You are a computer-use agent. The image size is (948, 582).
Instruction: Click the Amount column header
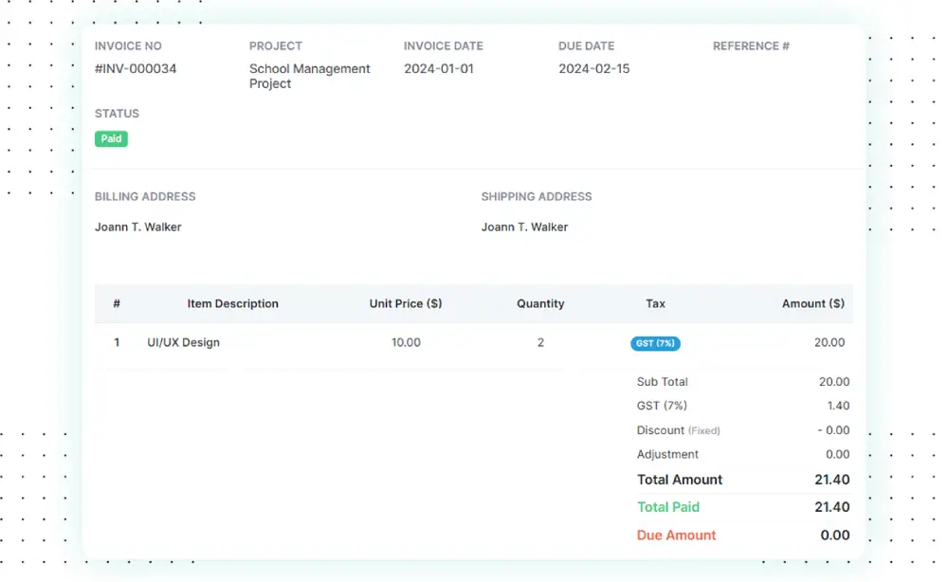click(x=812, y=303)
